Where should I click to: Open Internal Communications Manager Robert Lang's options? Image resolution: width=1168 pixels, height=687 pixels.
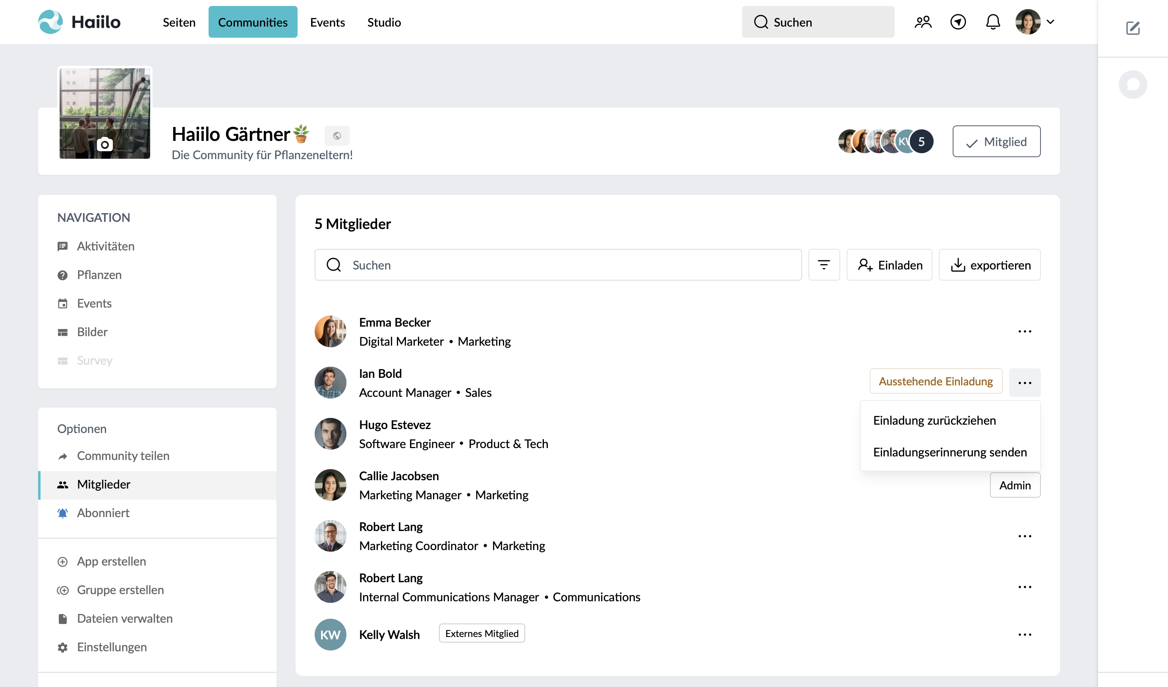tap(1024, 587)
